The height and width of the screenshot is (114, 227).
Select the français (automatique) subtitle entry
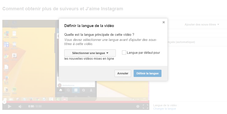click(181, 42)
